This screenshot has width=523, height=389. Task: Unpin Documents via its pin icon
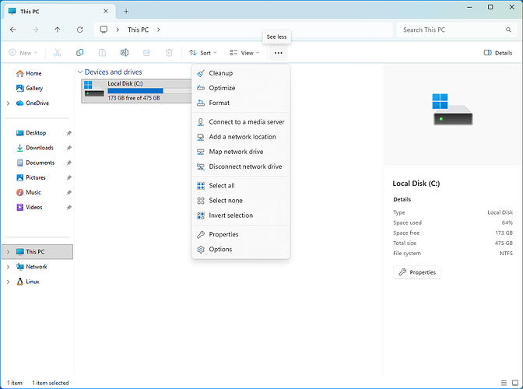pos(69,163)
